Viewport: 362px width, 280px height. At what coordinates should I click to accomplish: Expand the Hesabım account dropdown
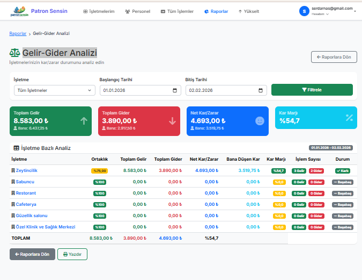tap(320, 14)
